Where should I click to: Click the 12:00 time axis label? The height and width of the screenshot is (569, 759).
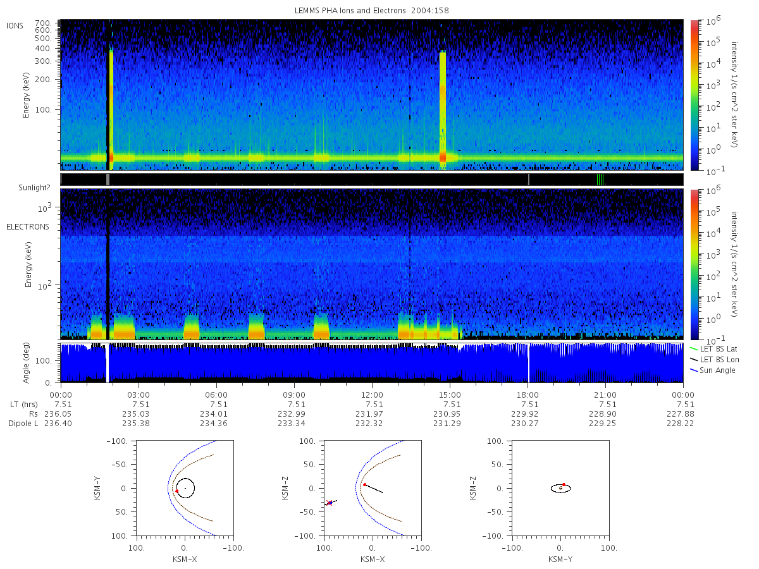click(372, 395)
